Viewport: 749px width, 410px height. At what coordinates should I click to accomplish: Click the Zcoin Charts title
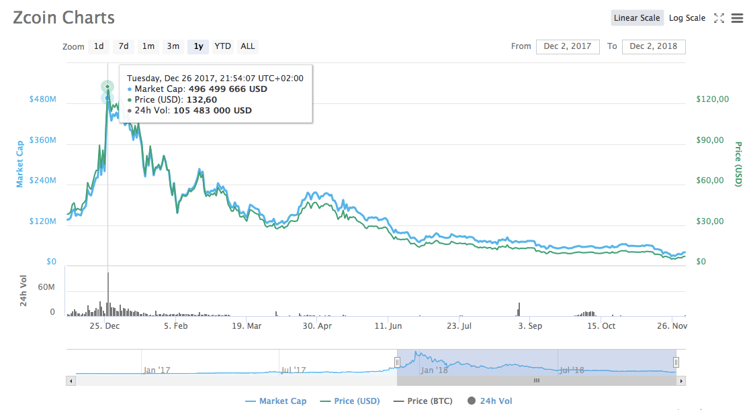64,17
